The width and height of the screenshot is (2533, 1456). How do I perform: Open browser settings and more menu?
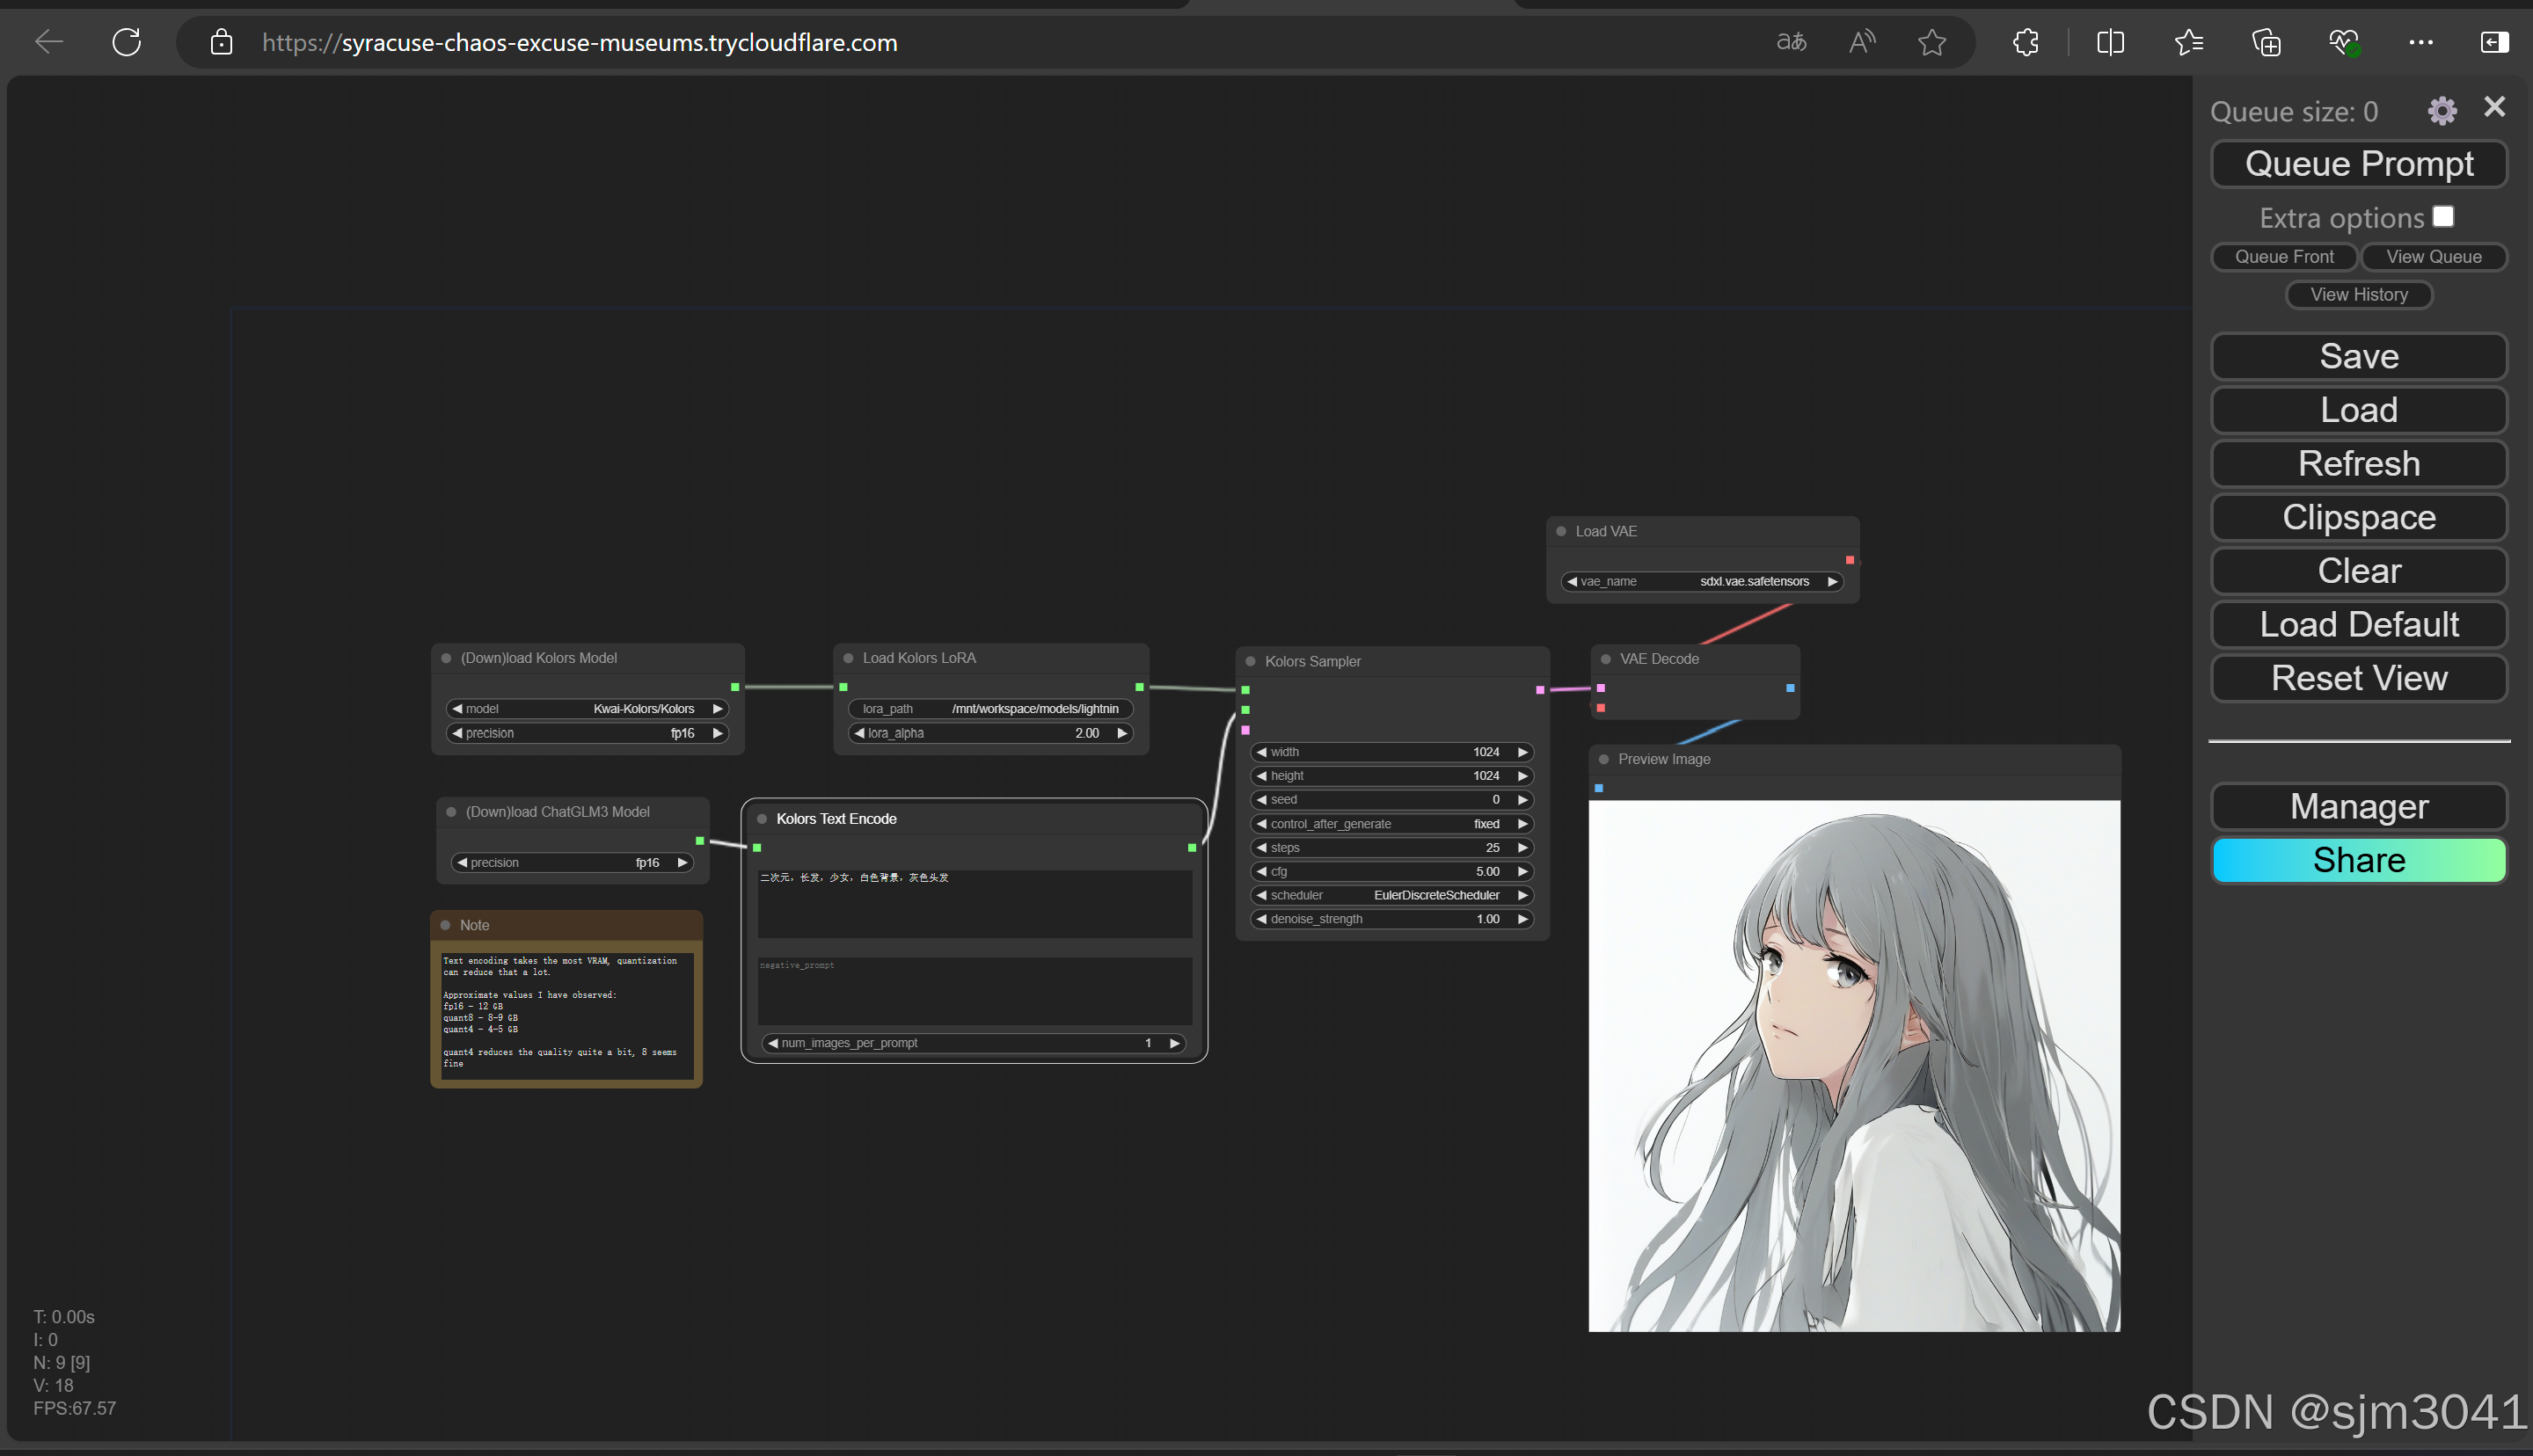click(2421, 42)
